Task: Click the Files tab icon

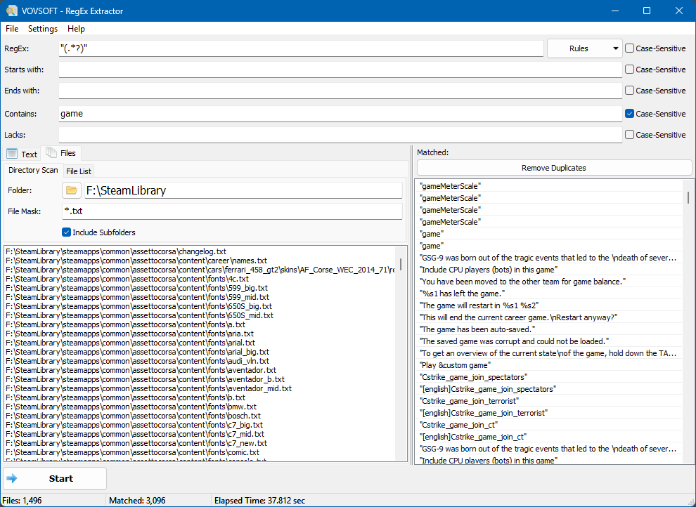Action: tap(51, 152)
